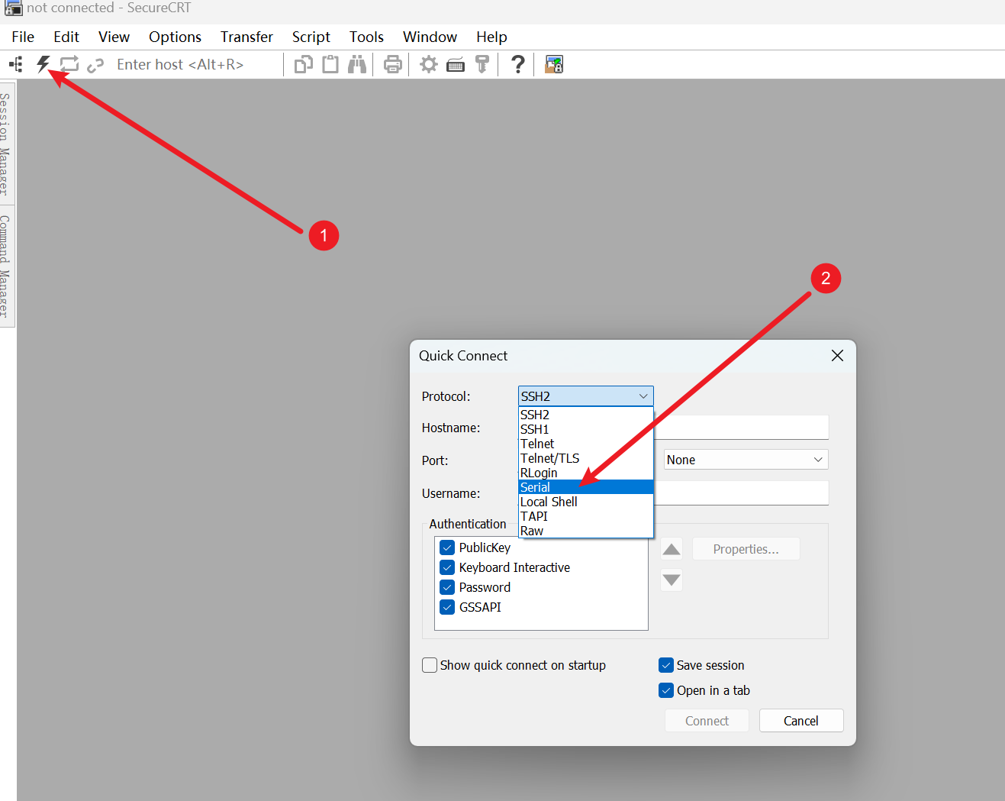The height and width of the screenshot is (801, 1005).
Task: Open the Script menu
Action: pyautogui.click(x=311, y=37)
